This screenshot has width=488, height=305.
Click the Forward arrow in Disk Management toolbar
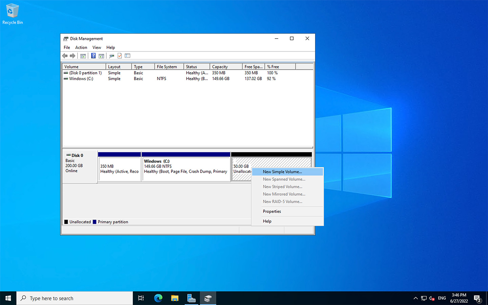pyautogui.click(x=73, y=56)
